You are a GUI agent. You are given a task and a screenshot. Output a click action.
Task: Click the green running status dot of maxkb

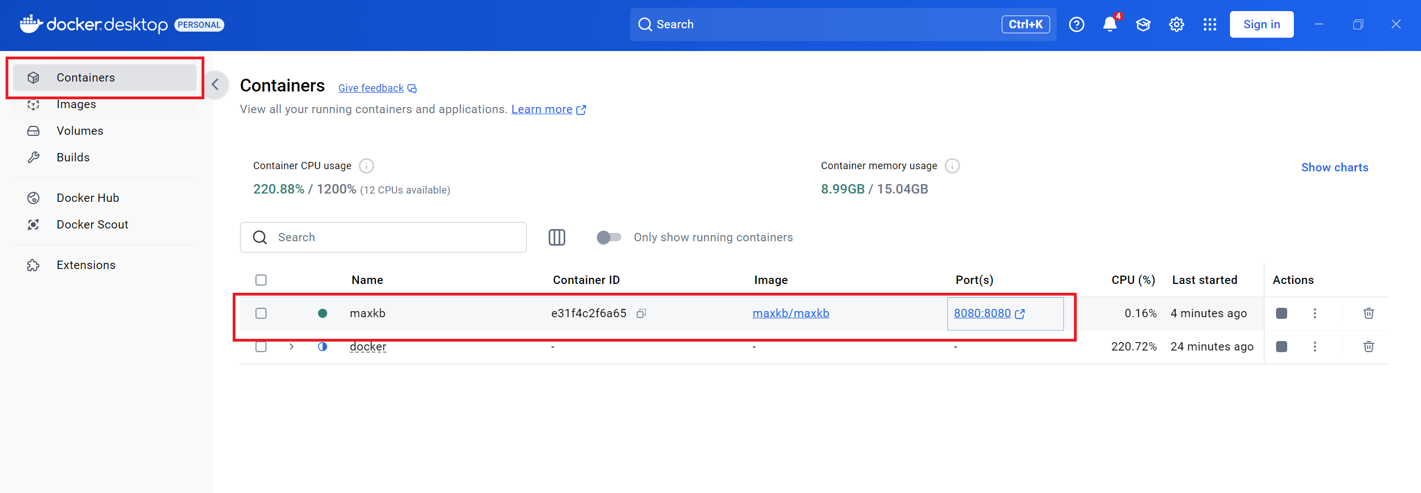click(x=323, y=313)
